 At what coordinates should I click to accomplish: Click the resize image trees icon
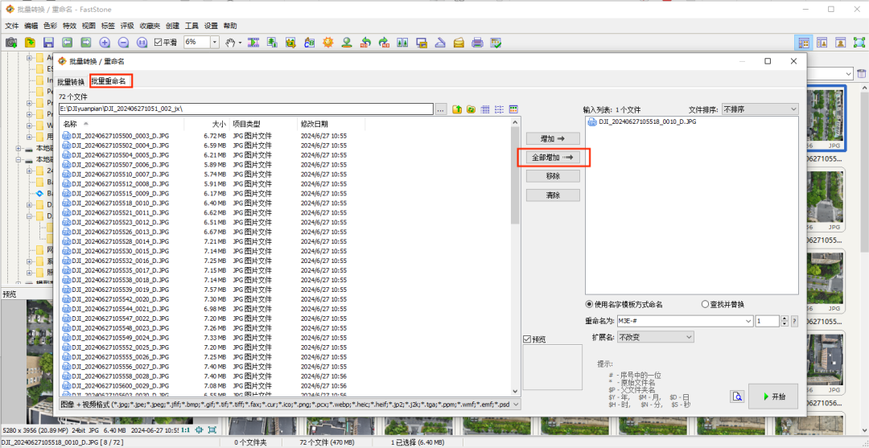272,42
